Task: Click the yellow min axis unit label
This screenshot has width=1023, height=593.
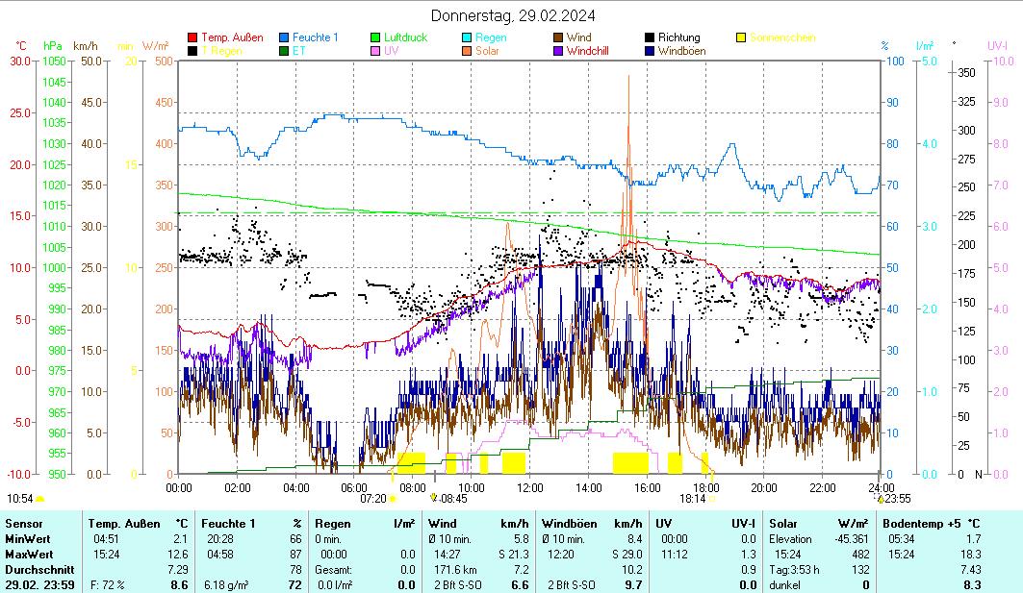Action: pyautogui.click(x=124, y=46)
